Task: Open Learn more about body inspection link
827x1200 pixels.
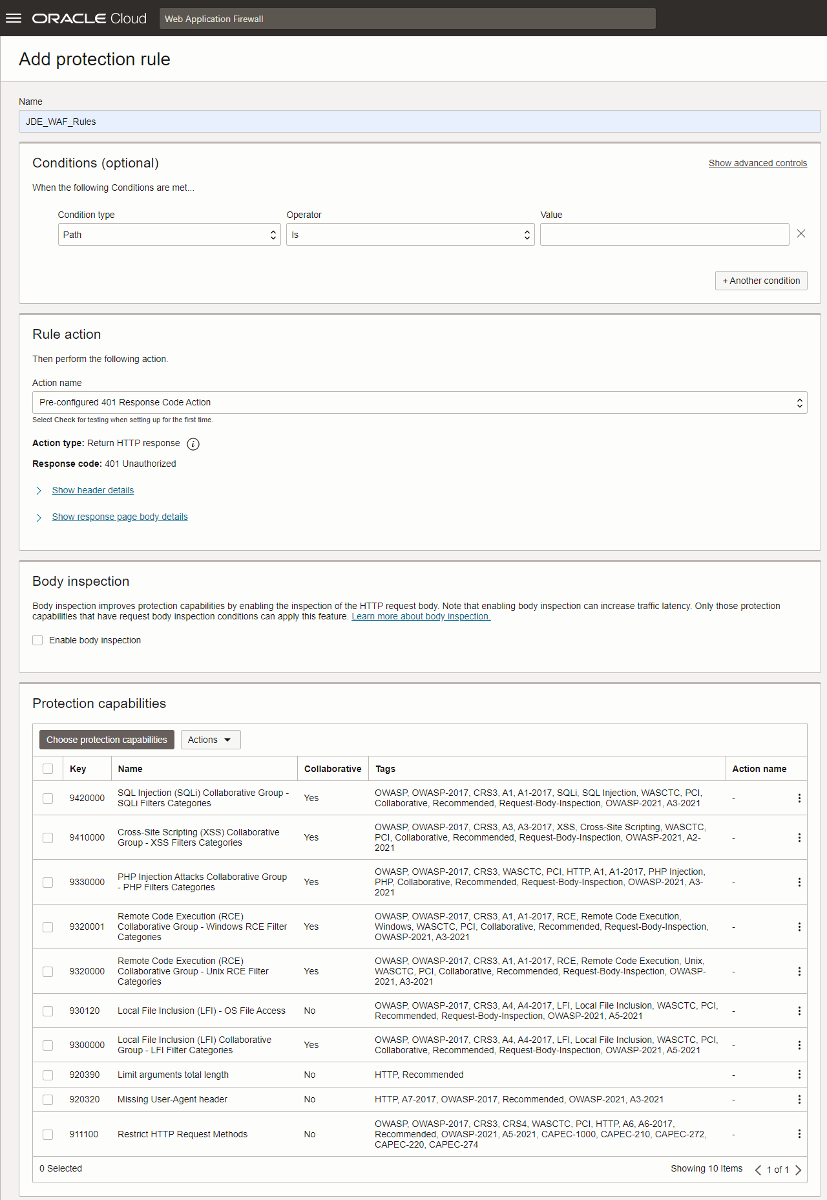Action: pos(421,616)
